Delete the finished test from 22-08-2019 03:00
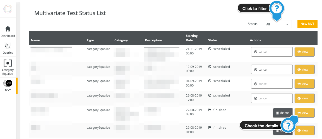322x139 pixels. pos(283,113)
